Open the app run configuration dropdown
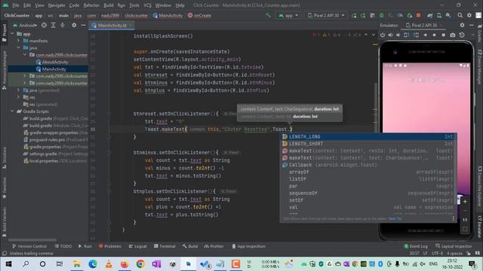Viewport: 483px width, 271px height. click(288, 15)
